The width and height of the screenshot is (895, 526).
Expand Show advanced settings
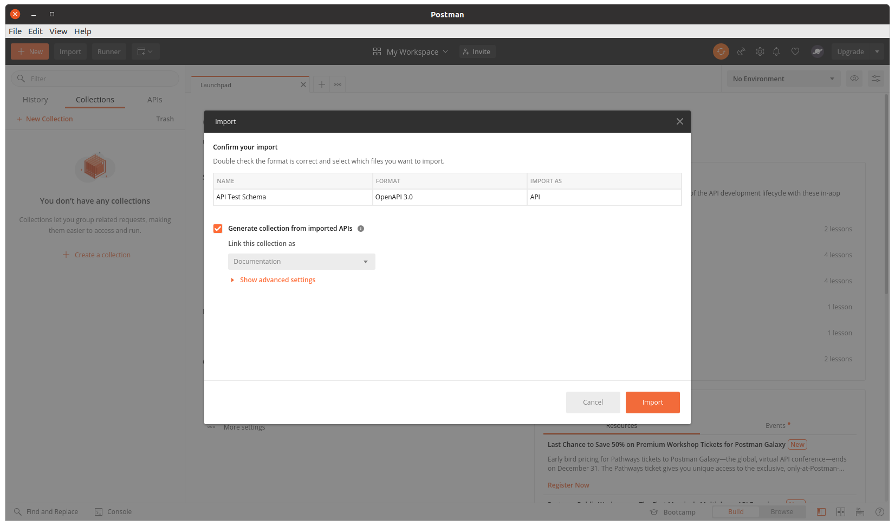point(273,280)
